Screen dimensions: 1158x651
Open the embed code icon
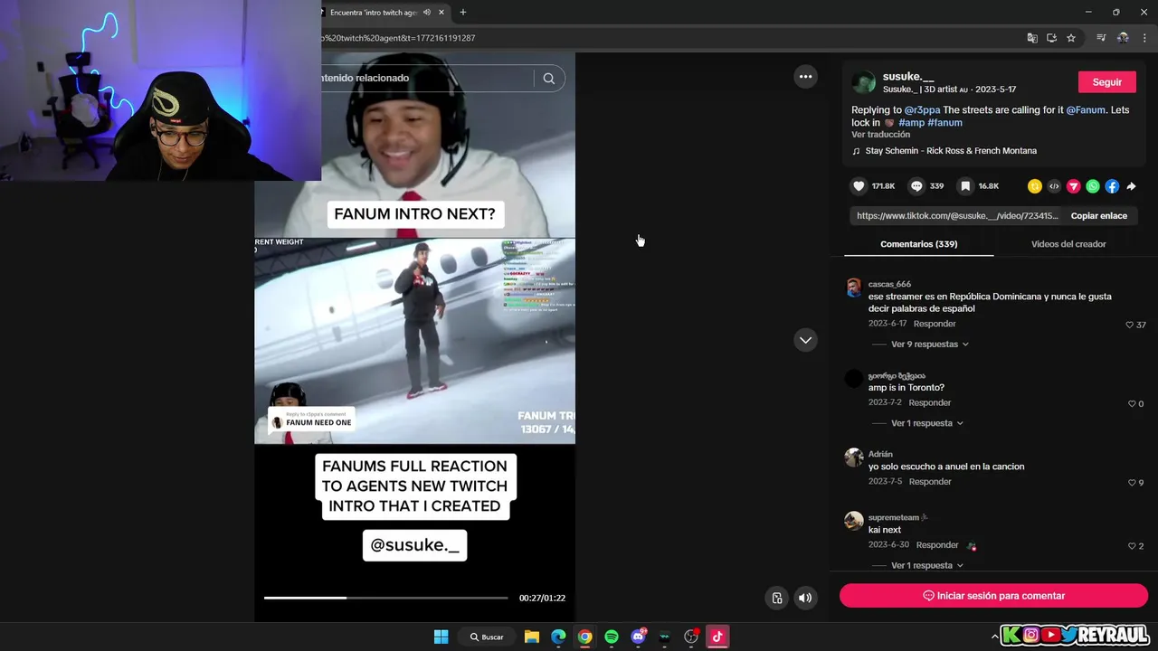tap(1054, 186)
